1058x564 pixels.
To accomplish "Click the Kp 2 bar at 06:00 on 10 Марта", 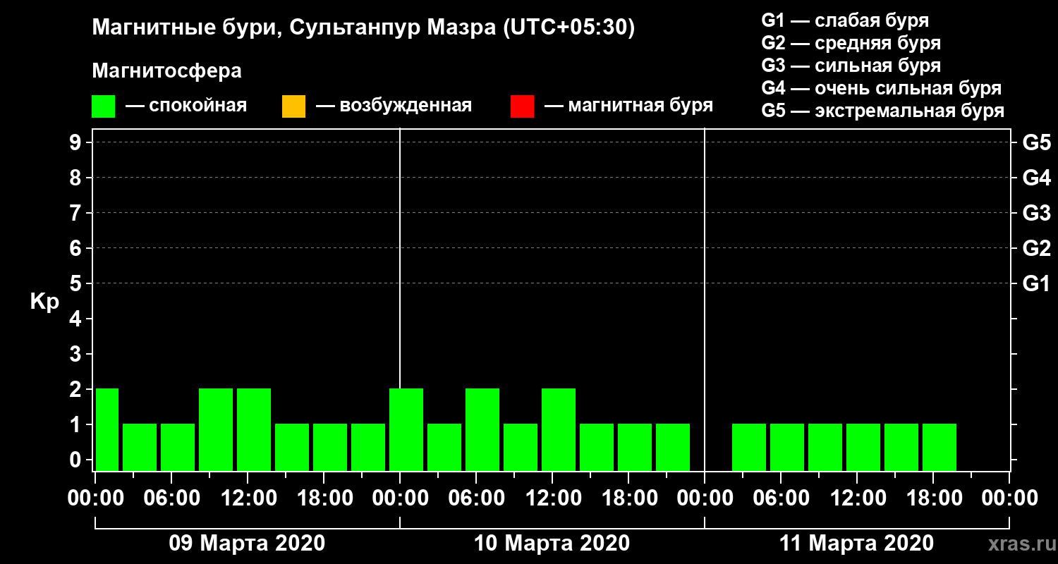I will [x=482, y=429].
